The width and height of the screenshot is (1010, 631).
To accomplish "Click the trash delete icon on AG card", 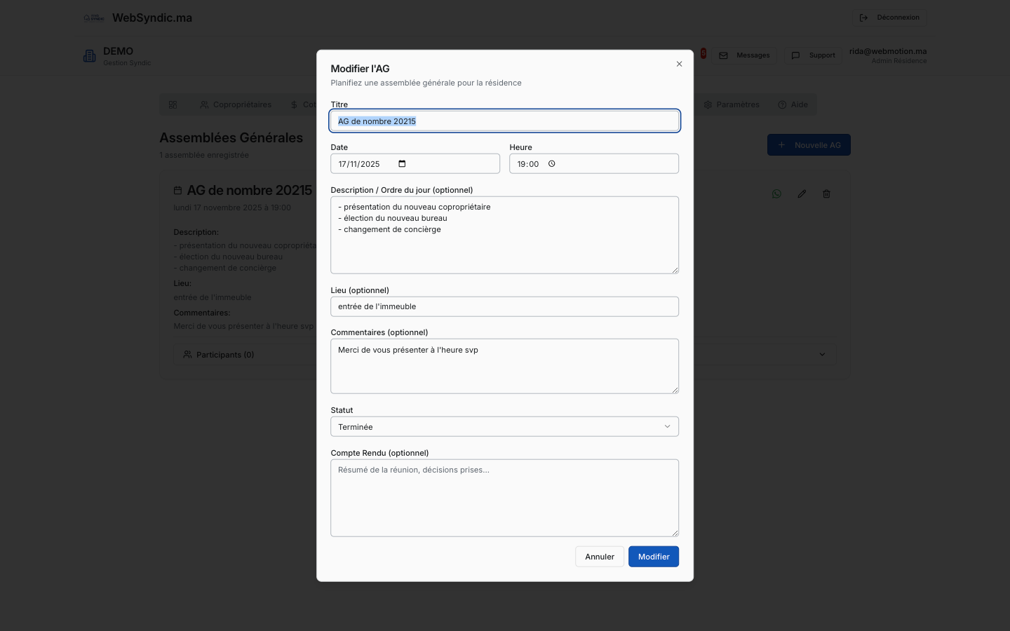I will click(826, 194).
